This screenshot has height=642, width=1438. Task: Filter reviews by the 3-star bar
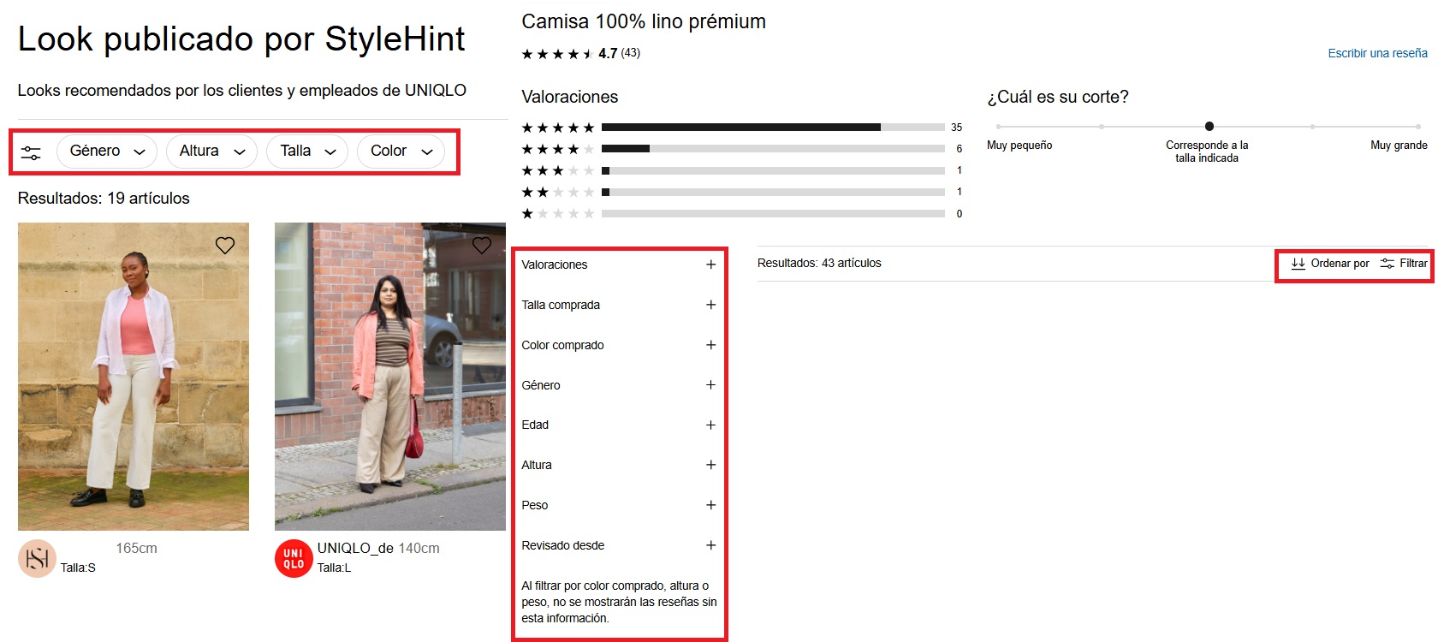[773, 170]
